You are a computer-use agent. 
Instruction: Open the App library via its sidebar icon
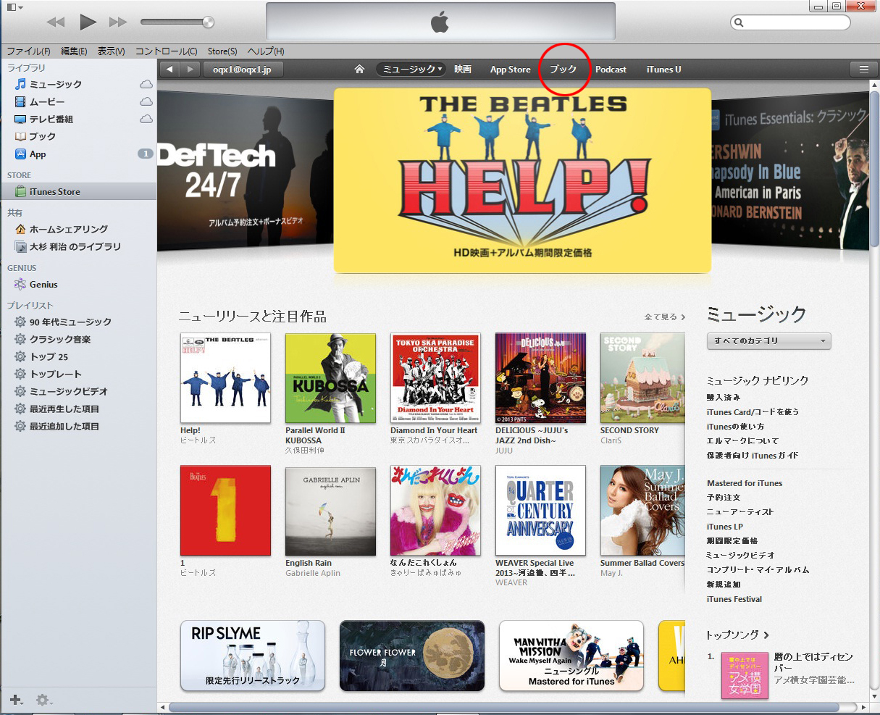[x=20, y=154]
